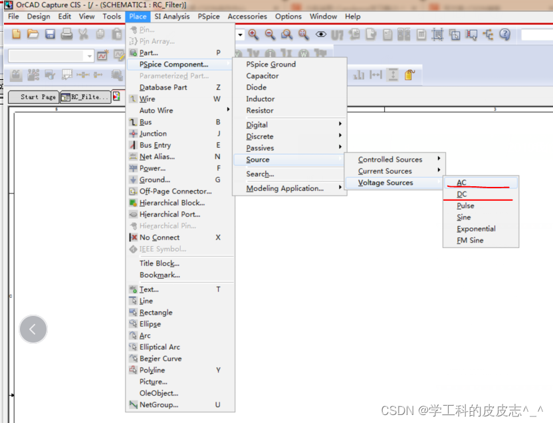553x423 pixels.
Task: Choose Text... menu entry
Action: 180,289
